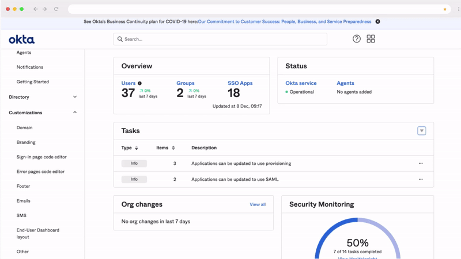Image resolution: width=461 pixels, height=259 pixels.
Task: Dismiss the COVID-19 banner with close icon
Action: (378, 21)
